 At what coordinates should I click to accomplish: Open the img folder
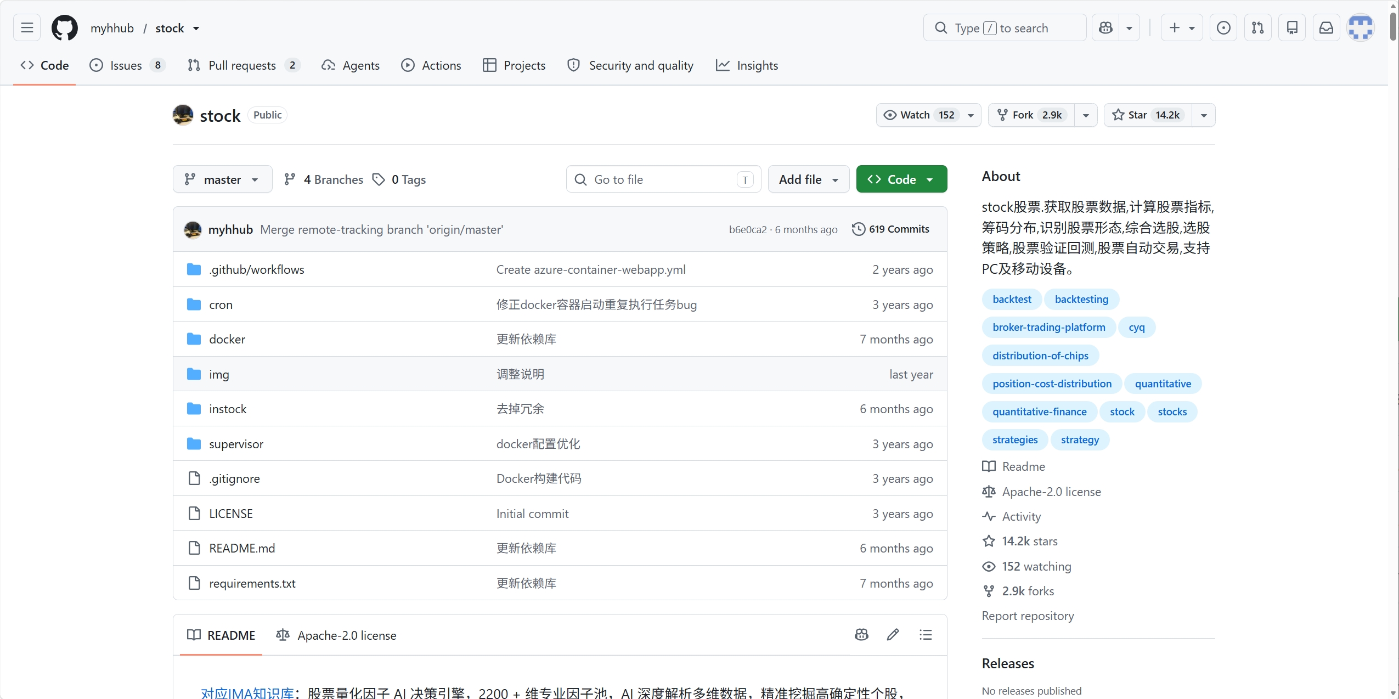(219, 374)
